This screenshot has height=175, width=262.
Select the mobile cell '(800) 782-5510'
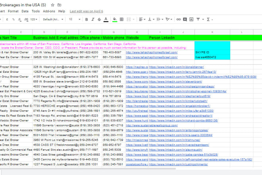tap(114, 159)
